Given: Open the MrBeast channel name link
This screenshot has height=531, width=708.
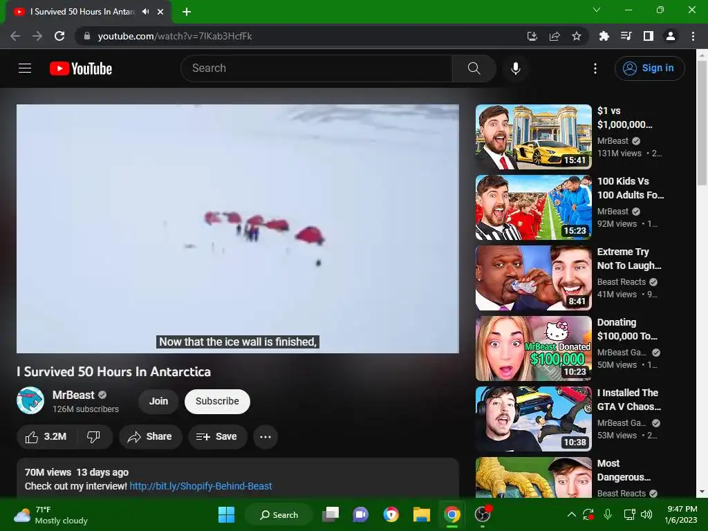Looking at the screenshot, I should 73,395.
